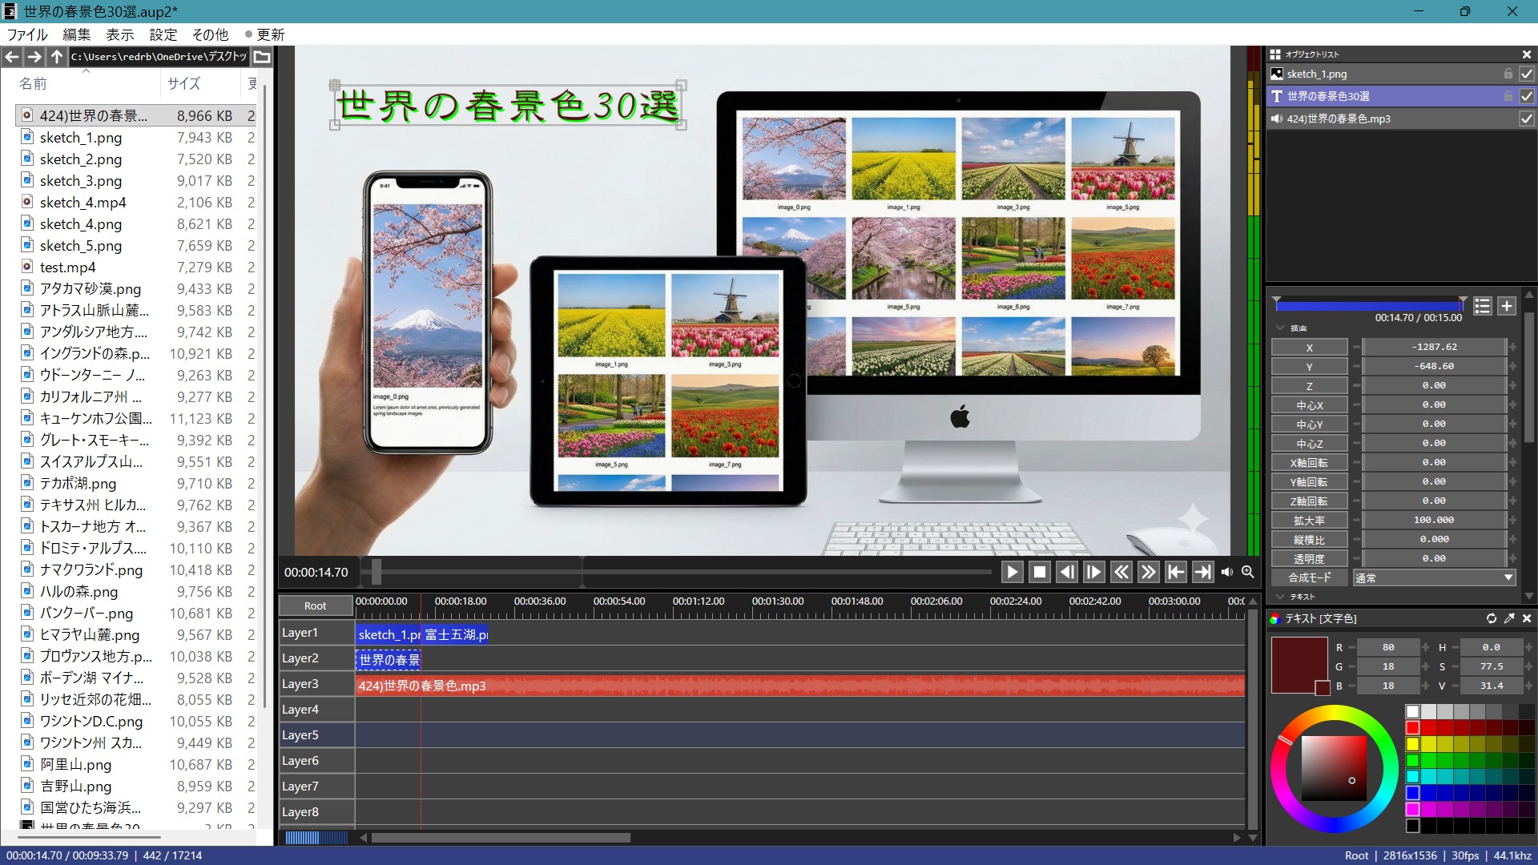Image resolution: width=1538 pixels, height=865 pixels.
Task: Select the pure red palette swatch
Action: (x=1412, y=727)
